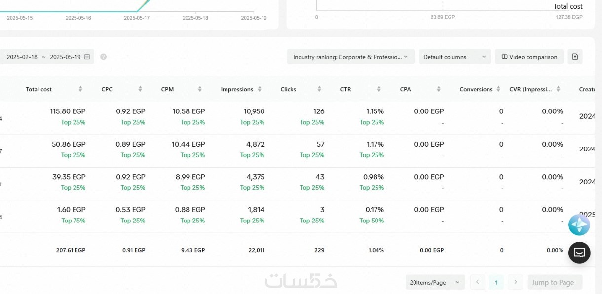The width and height of the screenshot is (602, 294).
Task: Go to previous page arrow
Action: pos(477,282)
